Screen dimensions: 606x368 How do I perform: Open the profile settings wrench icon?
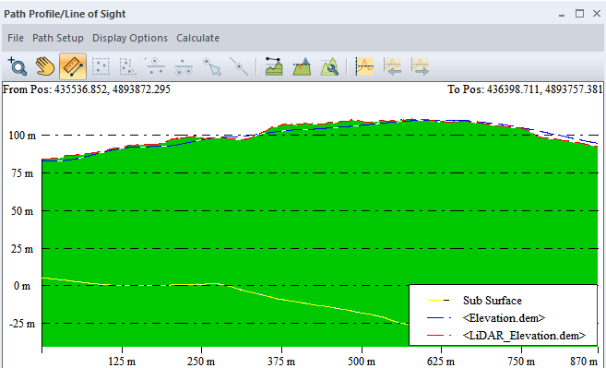point(329,66)
